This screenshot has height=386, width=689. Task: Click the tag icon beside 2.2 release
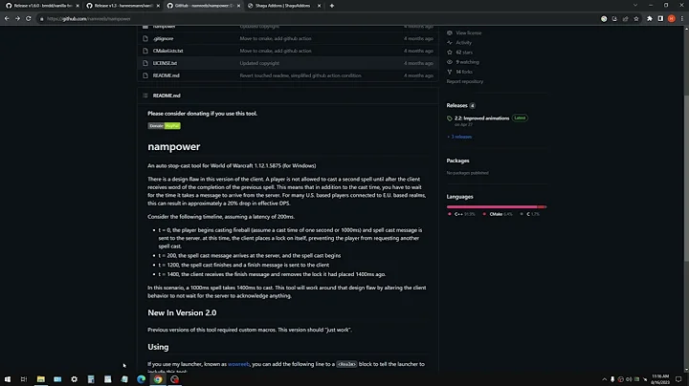pyautogui.click(x=450, y=118)
